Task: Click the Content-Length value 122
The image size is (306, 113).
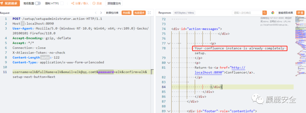Action: pyautogui.click(x=57, y=57)
